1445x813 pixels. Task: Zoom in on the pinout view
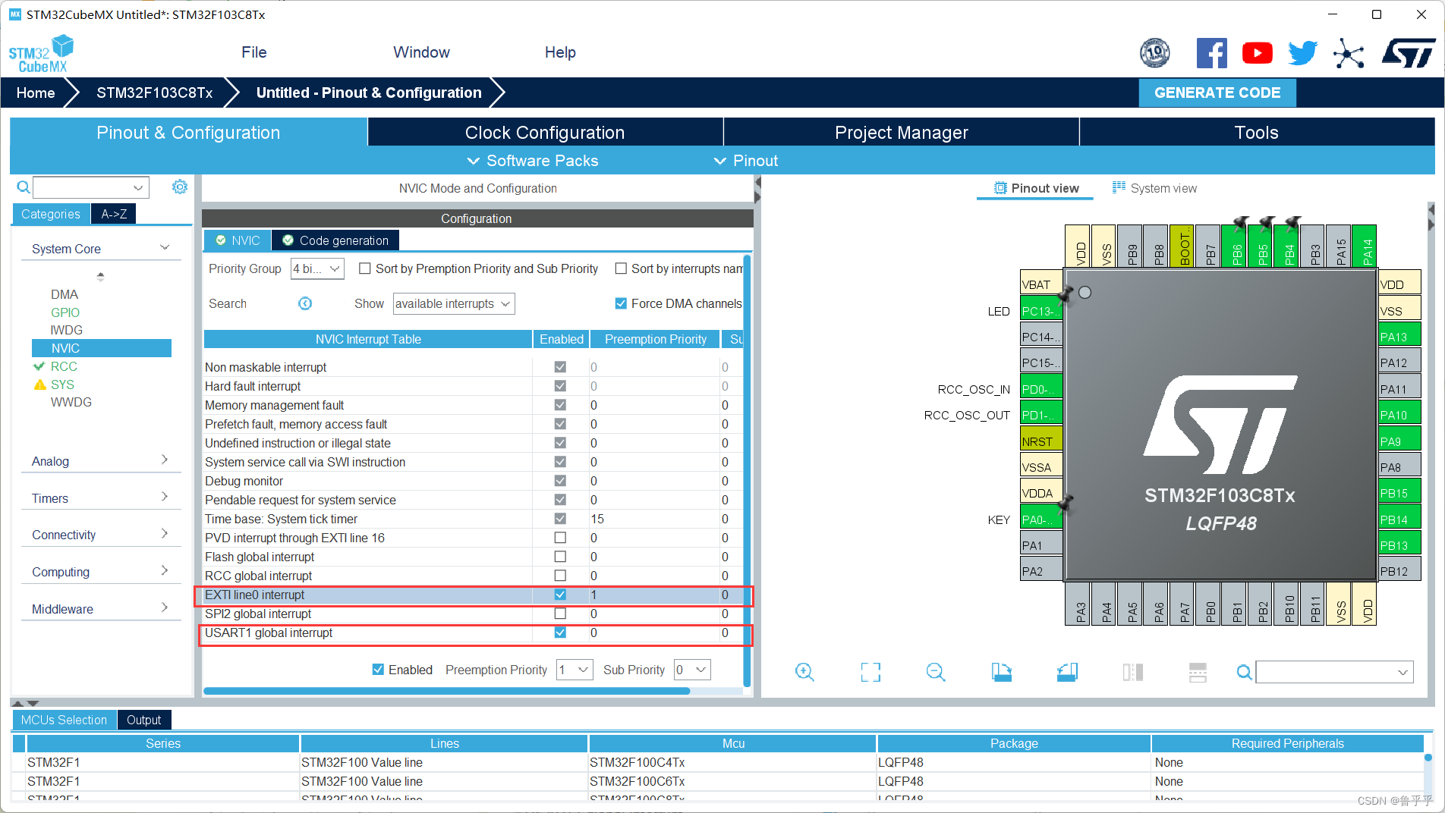804,672
